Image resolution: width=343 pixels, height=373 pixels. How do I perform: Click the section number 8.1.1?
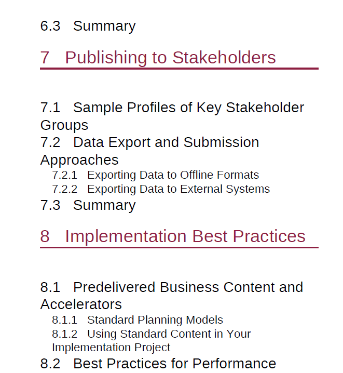click(x=65, y=320)
